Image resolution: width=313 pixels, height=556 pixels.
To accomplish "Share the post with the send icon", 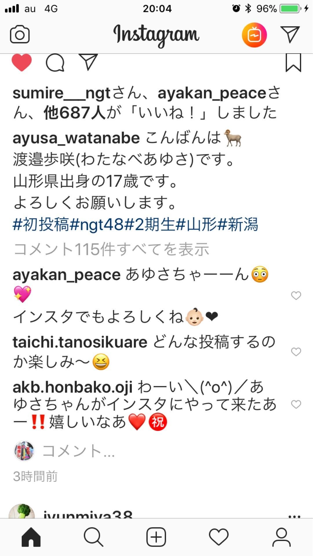I will 88,62.
